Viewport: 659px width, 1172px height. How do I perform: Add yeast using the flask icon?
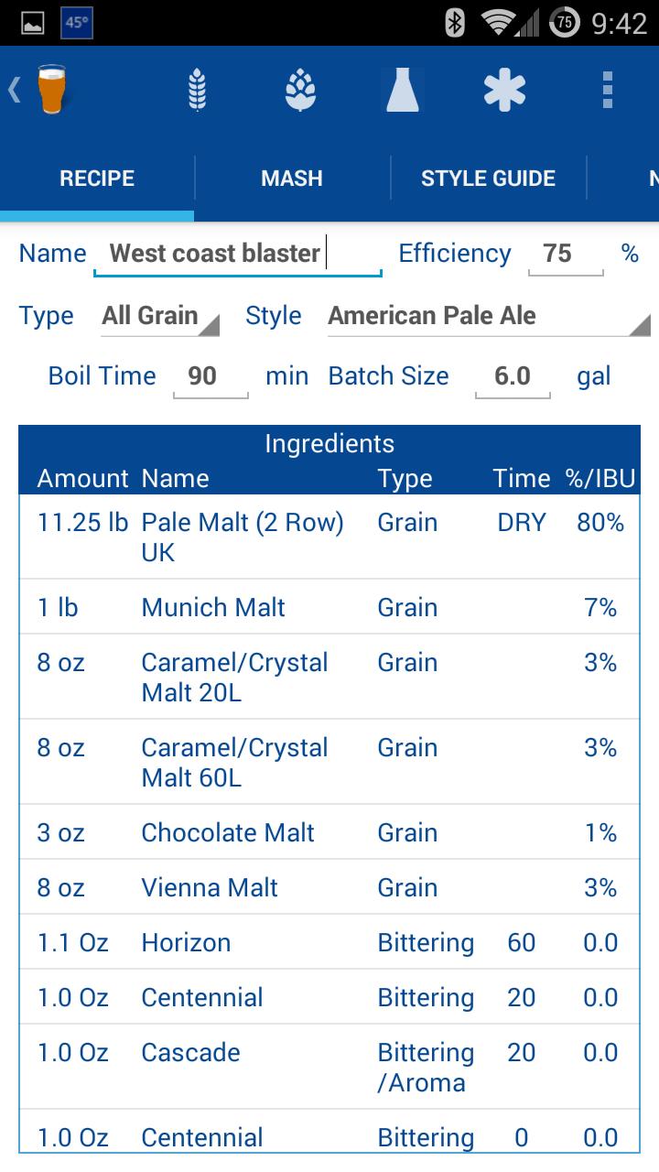[x=403, y=91]
